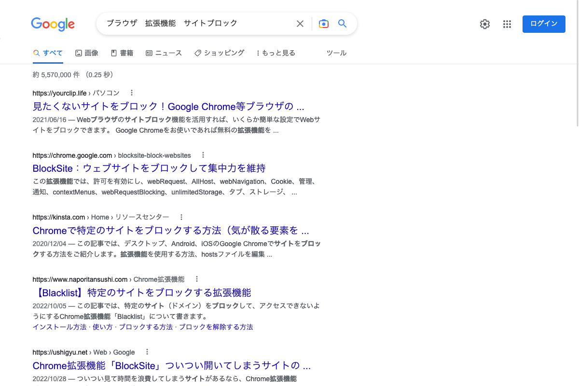Viewport: 579px width, 386px height.
Task: Open the settings gear icon
Action: click(485, 24)
